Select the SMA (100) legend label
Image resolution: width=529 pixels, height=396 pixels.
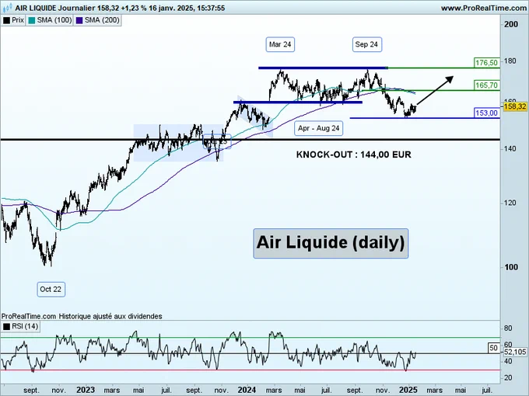54,20
